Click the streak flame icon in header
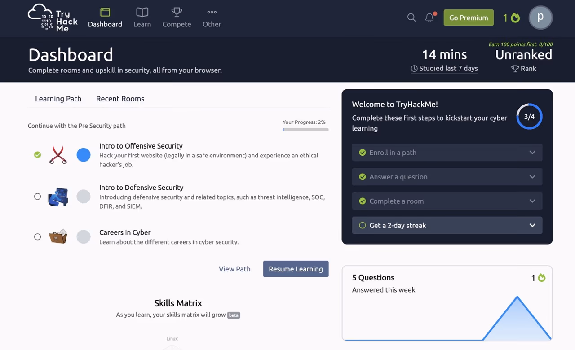 click(515, 17)
